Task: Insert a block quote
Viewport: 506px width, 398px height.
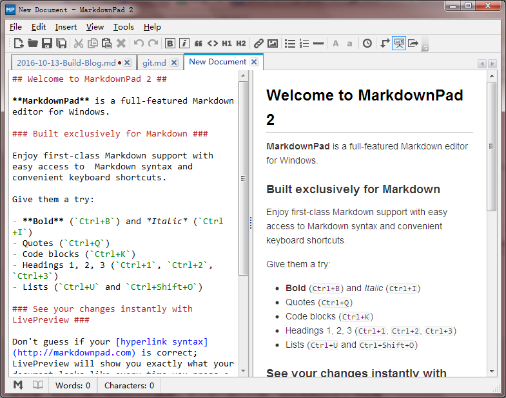Action: [198, 43]
